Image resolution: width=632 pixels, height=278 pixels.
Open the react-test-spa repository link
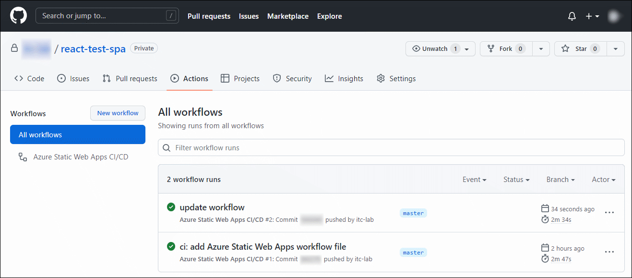pos(93,48)
